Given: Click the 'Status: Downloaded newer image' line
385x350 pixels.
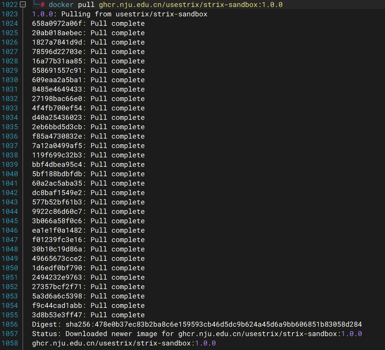Looking at the screenshot, I should (x=197, y=334).
